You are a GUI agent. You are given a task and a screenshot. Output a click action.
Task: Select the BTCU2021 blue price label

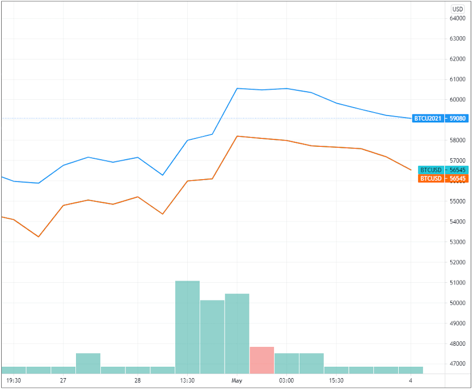click(x=428, y=118)
